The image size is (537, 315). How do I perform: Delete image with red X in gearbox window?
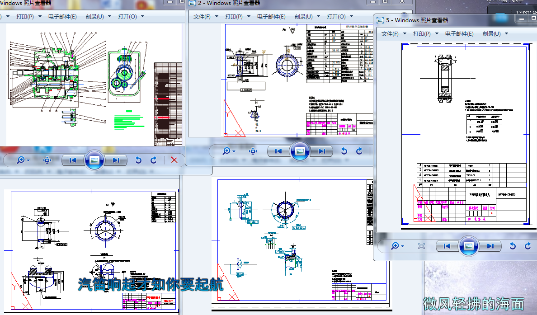click(174, 160)
